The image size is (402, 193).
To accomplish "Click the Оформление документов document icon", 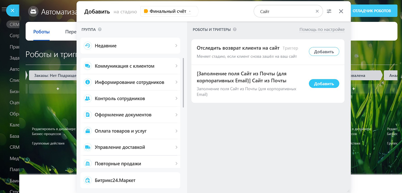I will point(88,115).
